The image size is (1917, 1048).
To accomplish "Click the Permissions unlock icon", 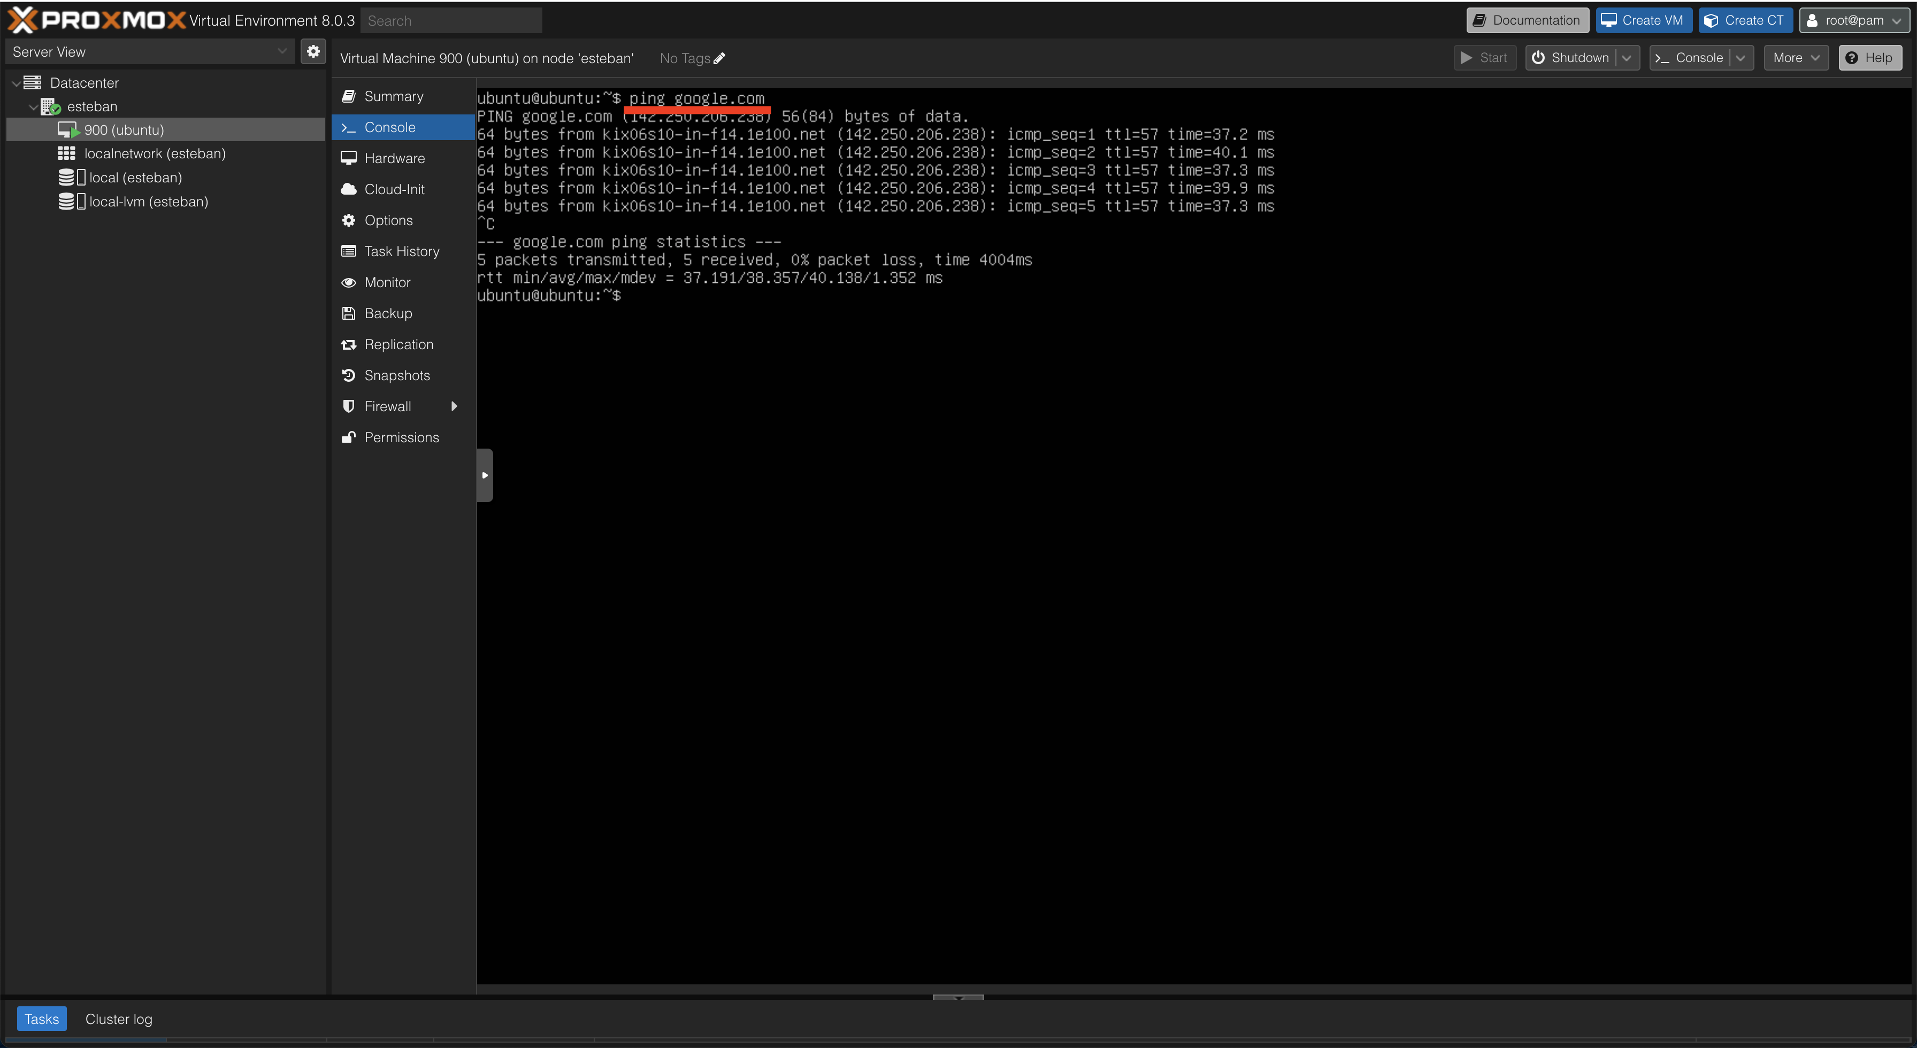I will pos(348,437).
